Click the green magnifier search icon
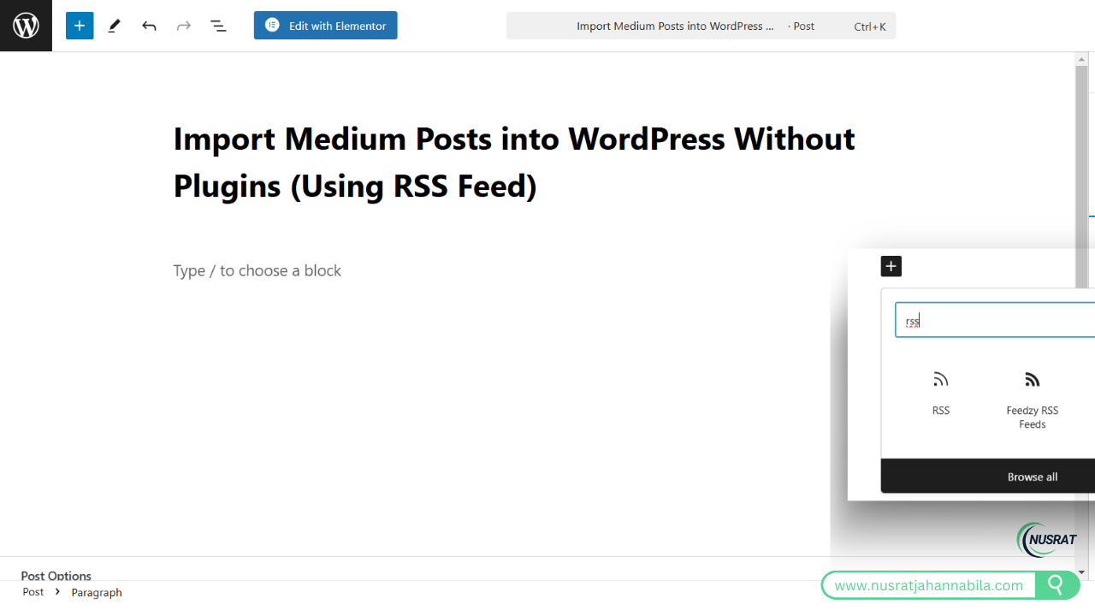The image size is (1095, 616). pos(1057,585)
